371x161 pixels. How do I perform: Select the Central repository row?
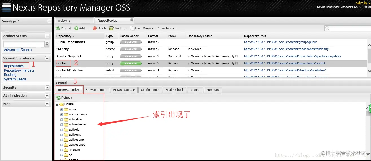tap(211, 63)
